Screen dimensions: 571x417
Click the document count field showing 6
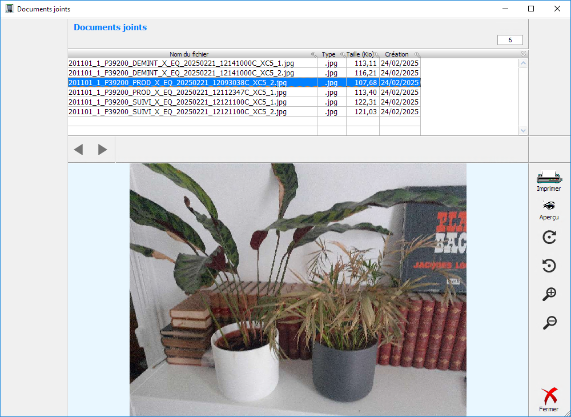(510, 40)
